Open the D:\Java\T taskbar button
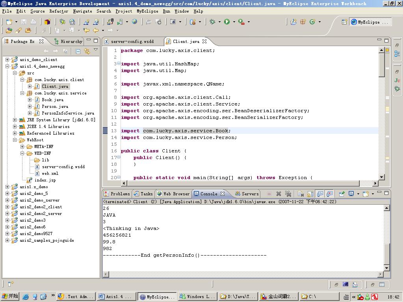Viewport: 403px width, 302px height. pos(238,296)
